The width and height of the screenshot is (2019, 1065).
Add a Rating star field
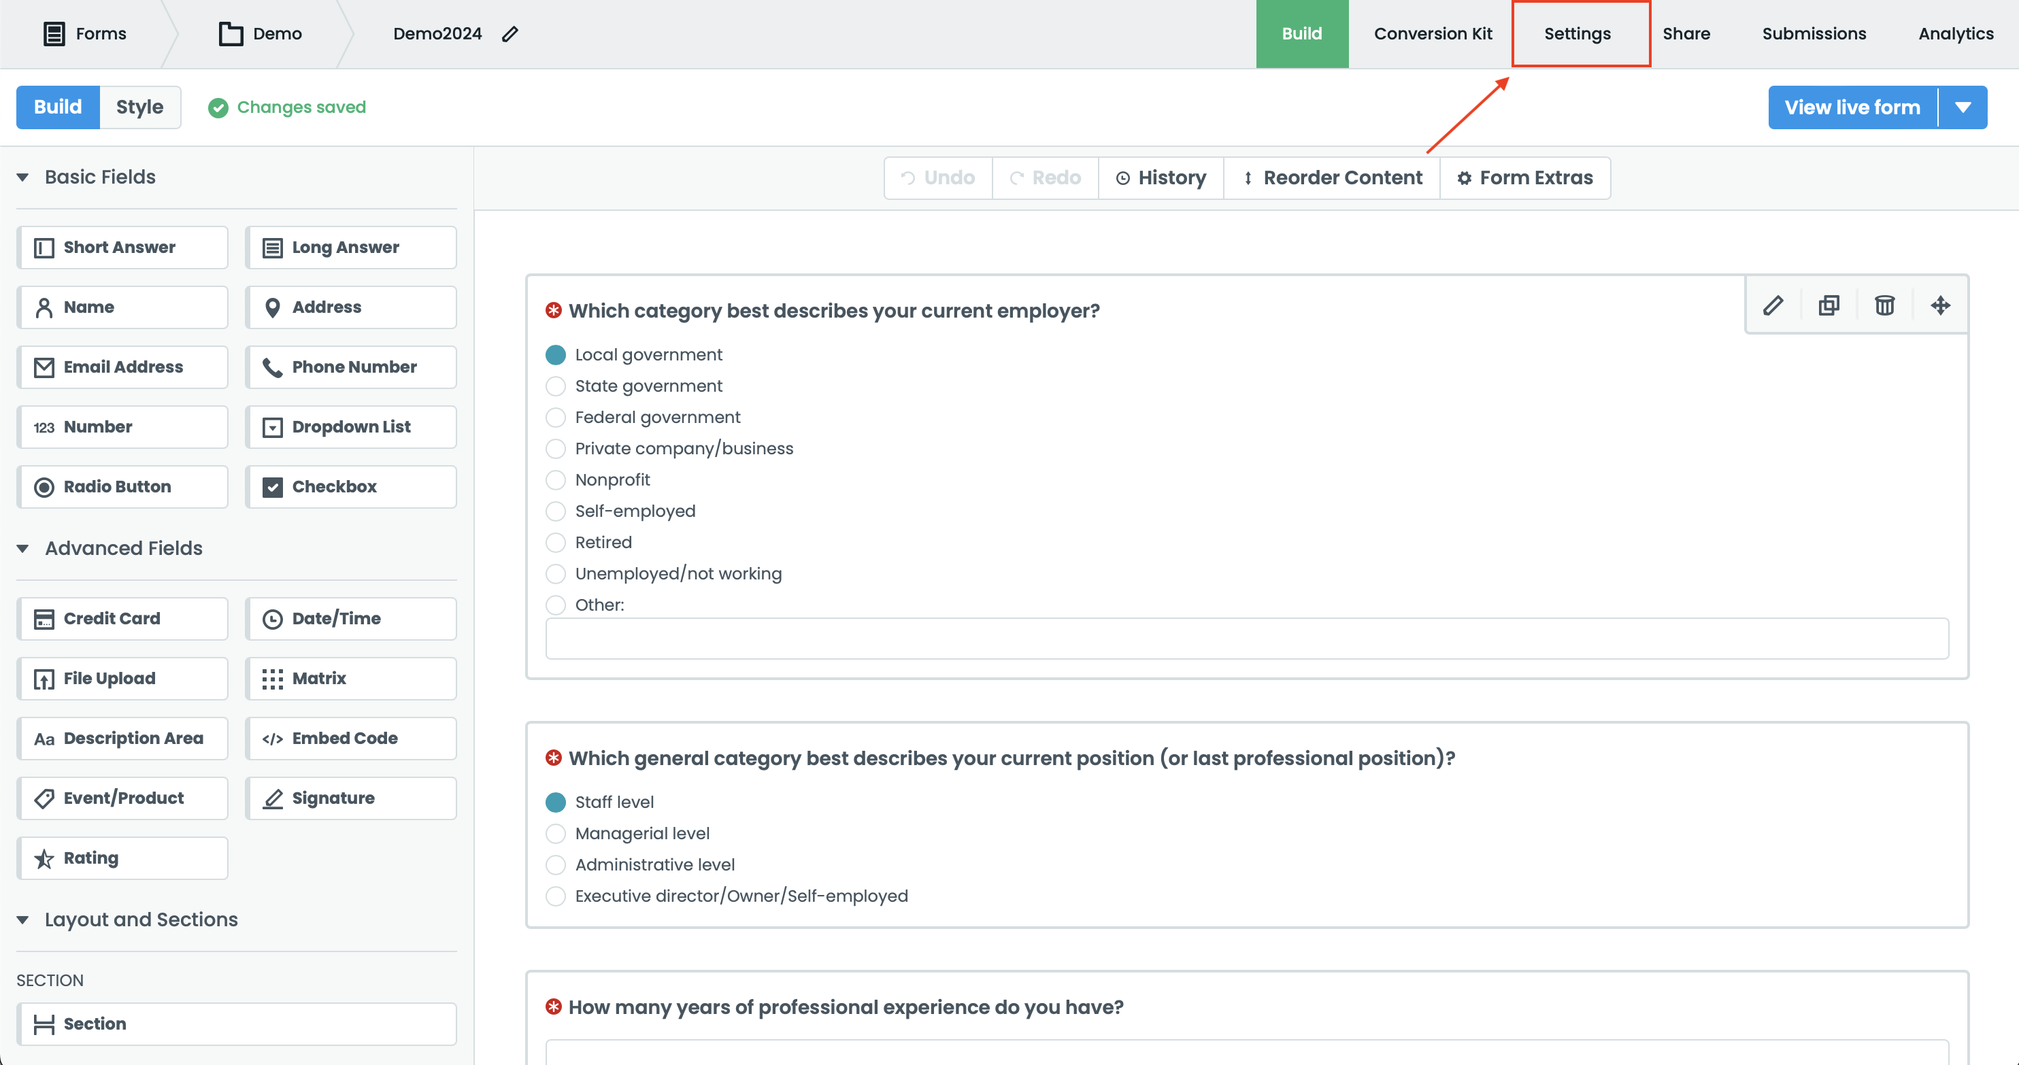[122, 858]
